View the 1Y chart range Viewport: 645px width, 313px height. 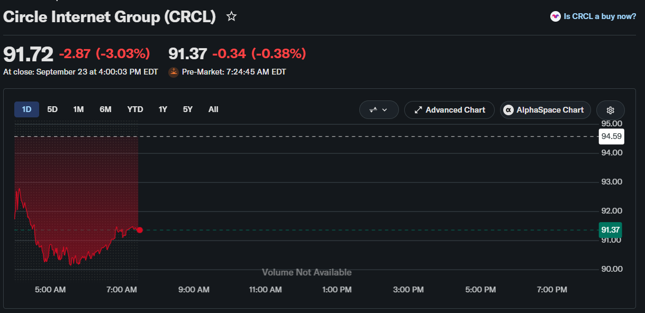point(163,109)
